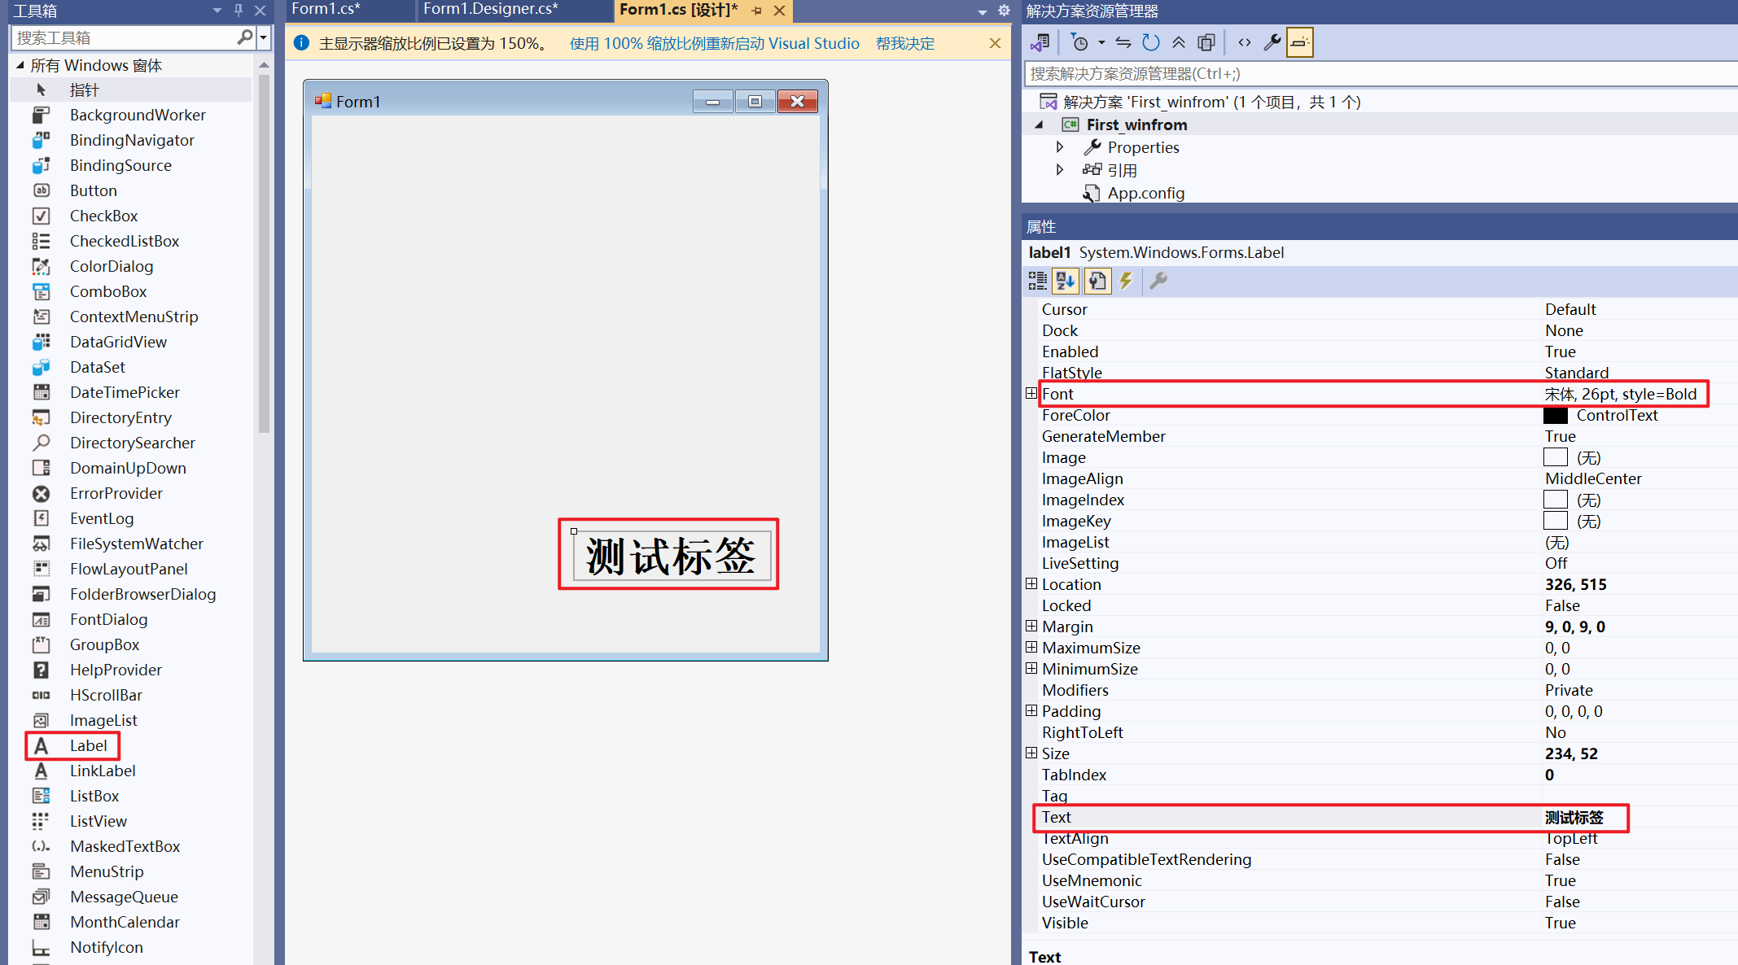Toggle Alphabetical sort in Properties window
The height and width of the screenshot is (965, 1738).
[1066, 281]
